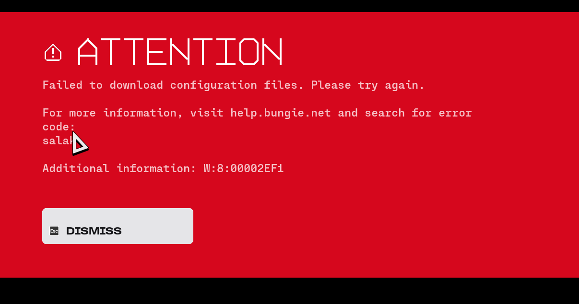Click the 'search for error' phrase
Viewport: 579px width, 304px height.
point(418,113)
